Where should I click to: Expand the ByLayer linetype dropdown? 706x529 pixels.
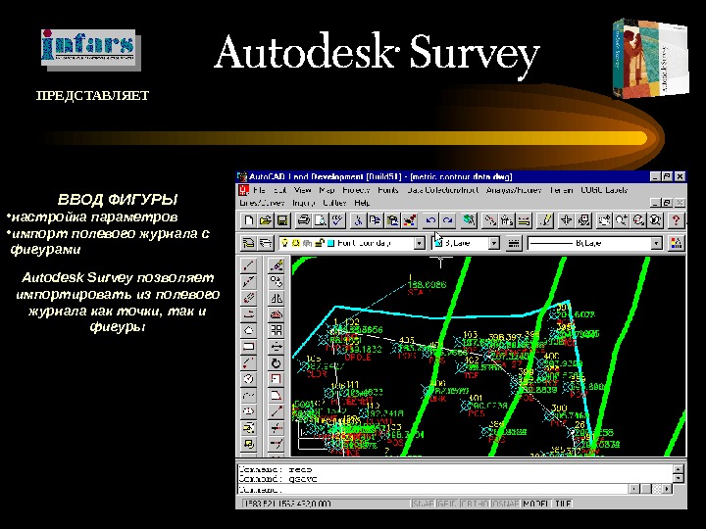point(657,243)
